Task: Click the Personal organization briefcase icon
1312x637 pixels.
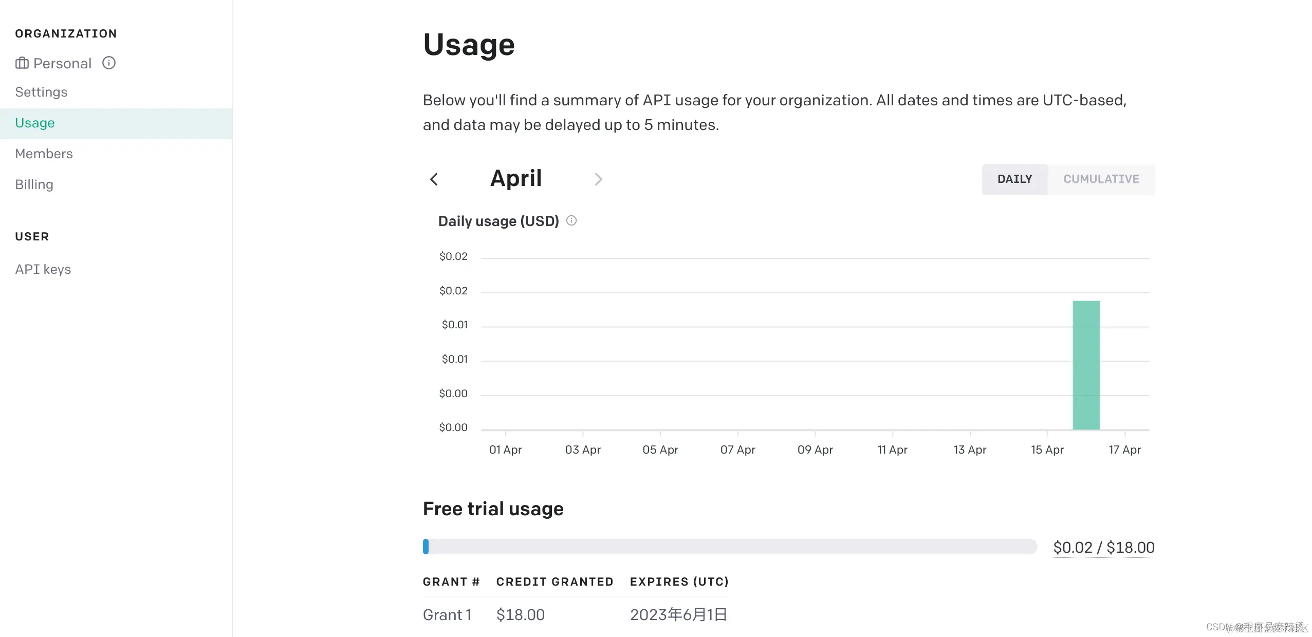Action: tap(22, 63)
